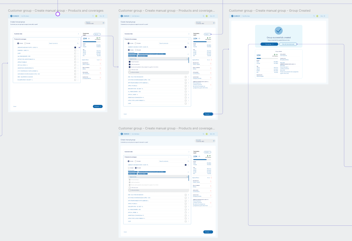Delete Education level filter in top-middle frame

tap(211, 64)
